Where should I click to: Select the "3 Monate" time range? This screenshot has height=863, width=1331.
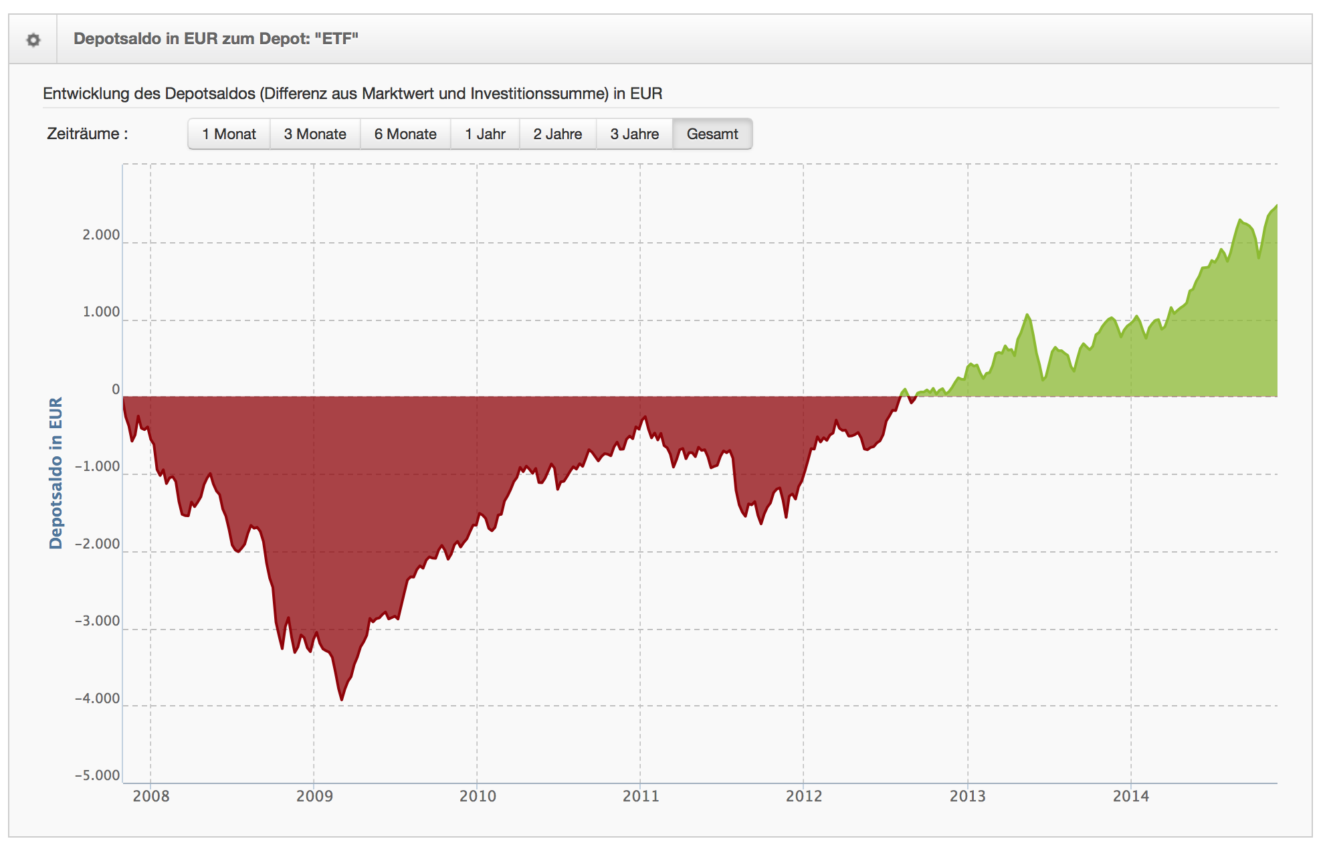click(x=315, y=134)
